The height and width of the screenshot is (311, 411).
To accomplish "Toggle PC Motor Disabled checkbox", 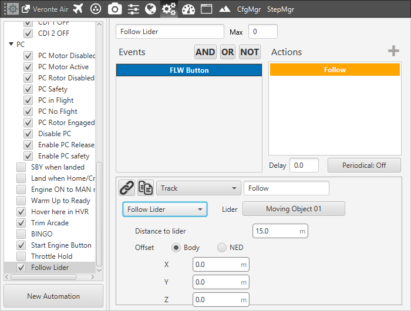I will [28, 56].
